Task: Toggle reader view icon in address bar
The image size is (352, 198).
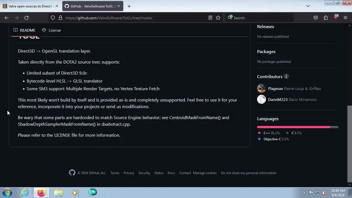Action: [210, 18]
